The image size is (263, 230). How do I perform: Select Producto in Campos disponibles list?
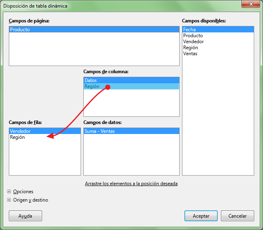coord(193,36)
